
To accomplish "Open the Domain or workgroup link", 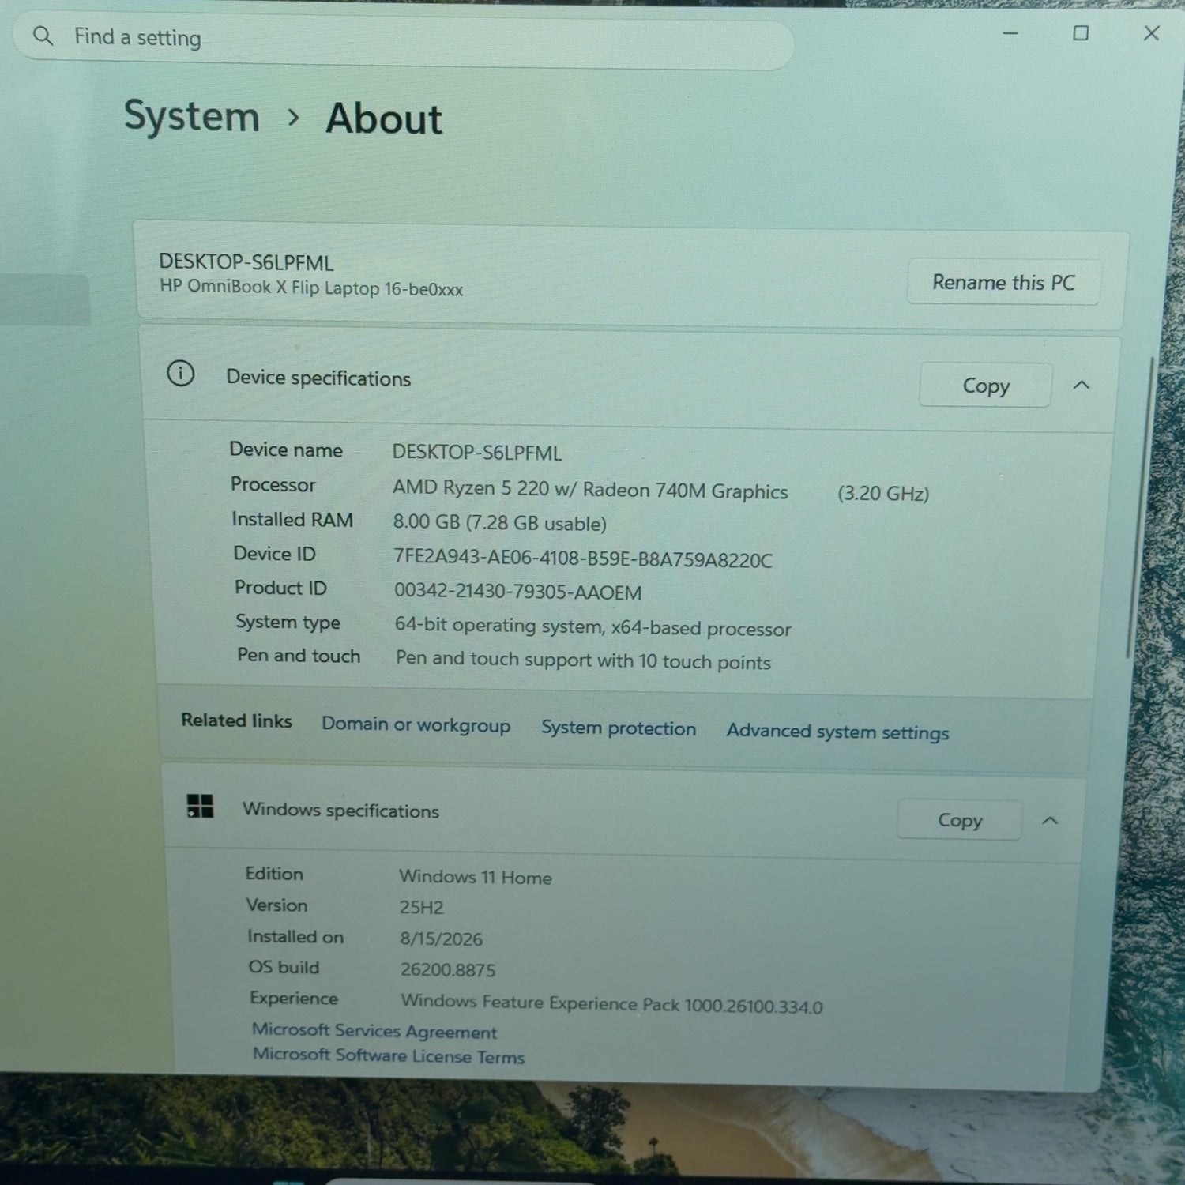I will [x=416, y=724].
